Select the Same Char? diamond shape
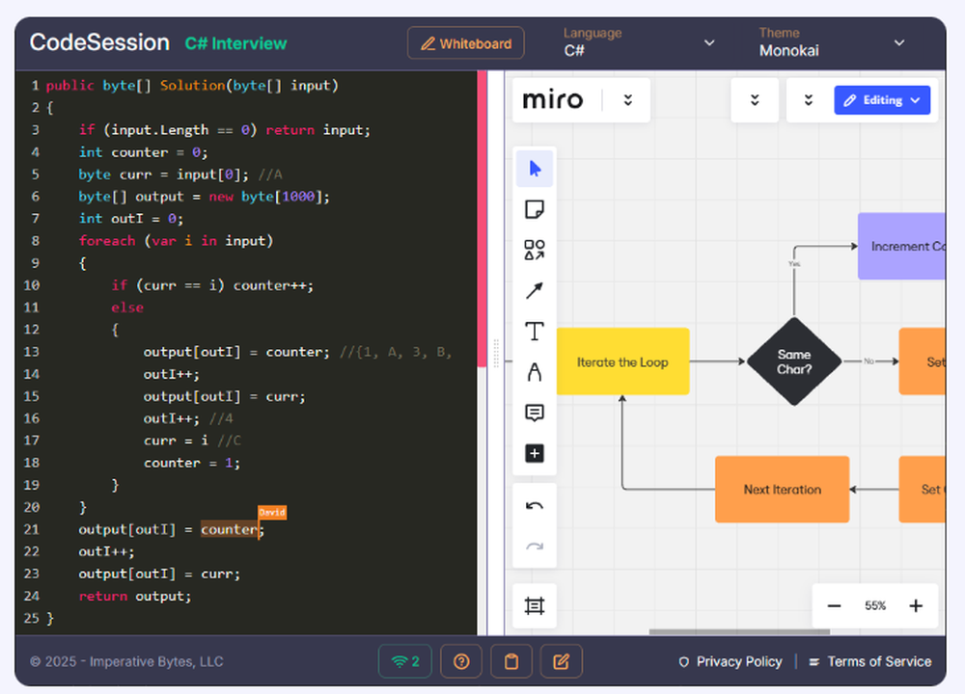This screenshot has height=694, width=965. point(794,361)
